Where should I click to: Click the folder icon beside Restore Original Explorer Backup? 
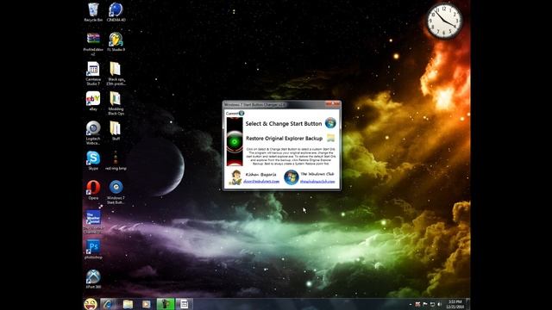click(330, 138)
